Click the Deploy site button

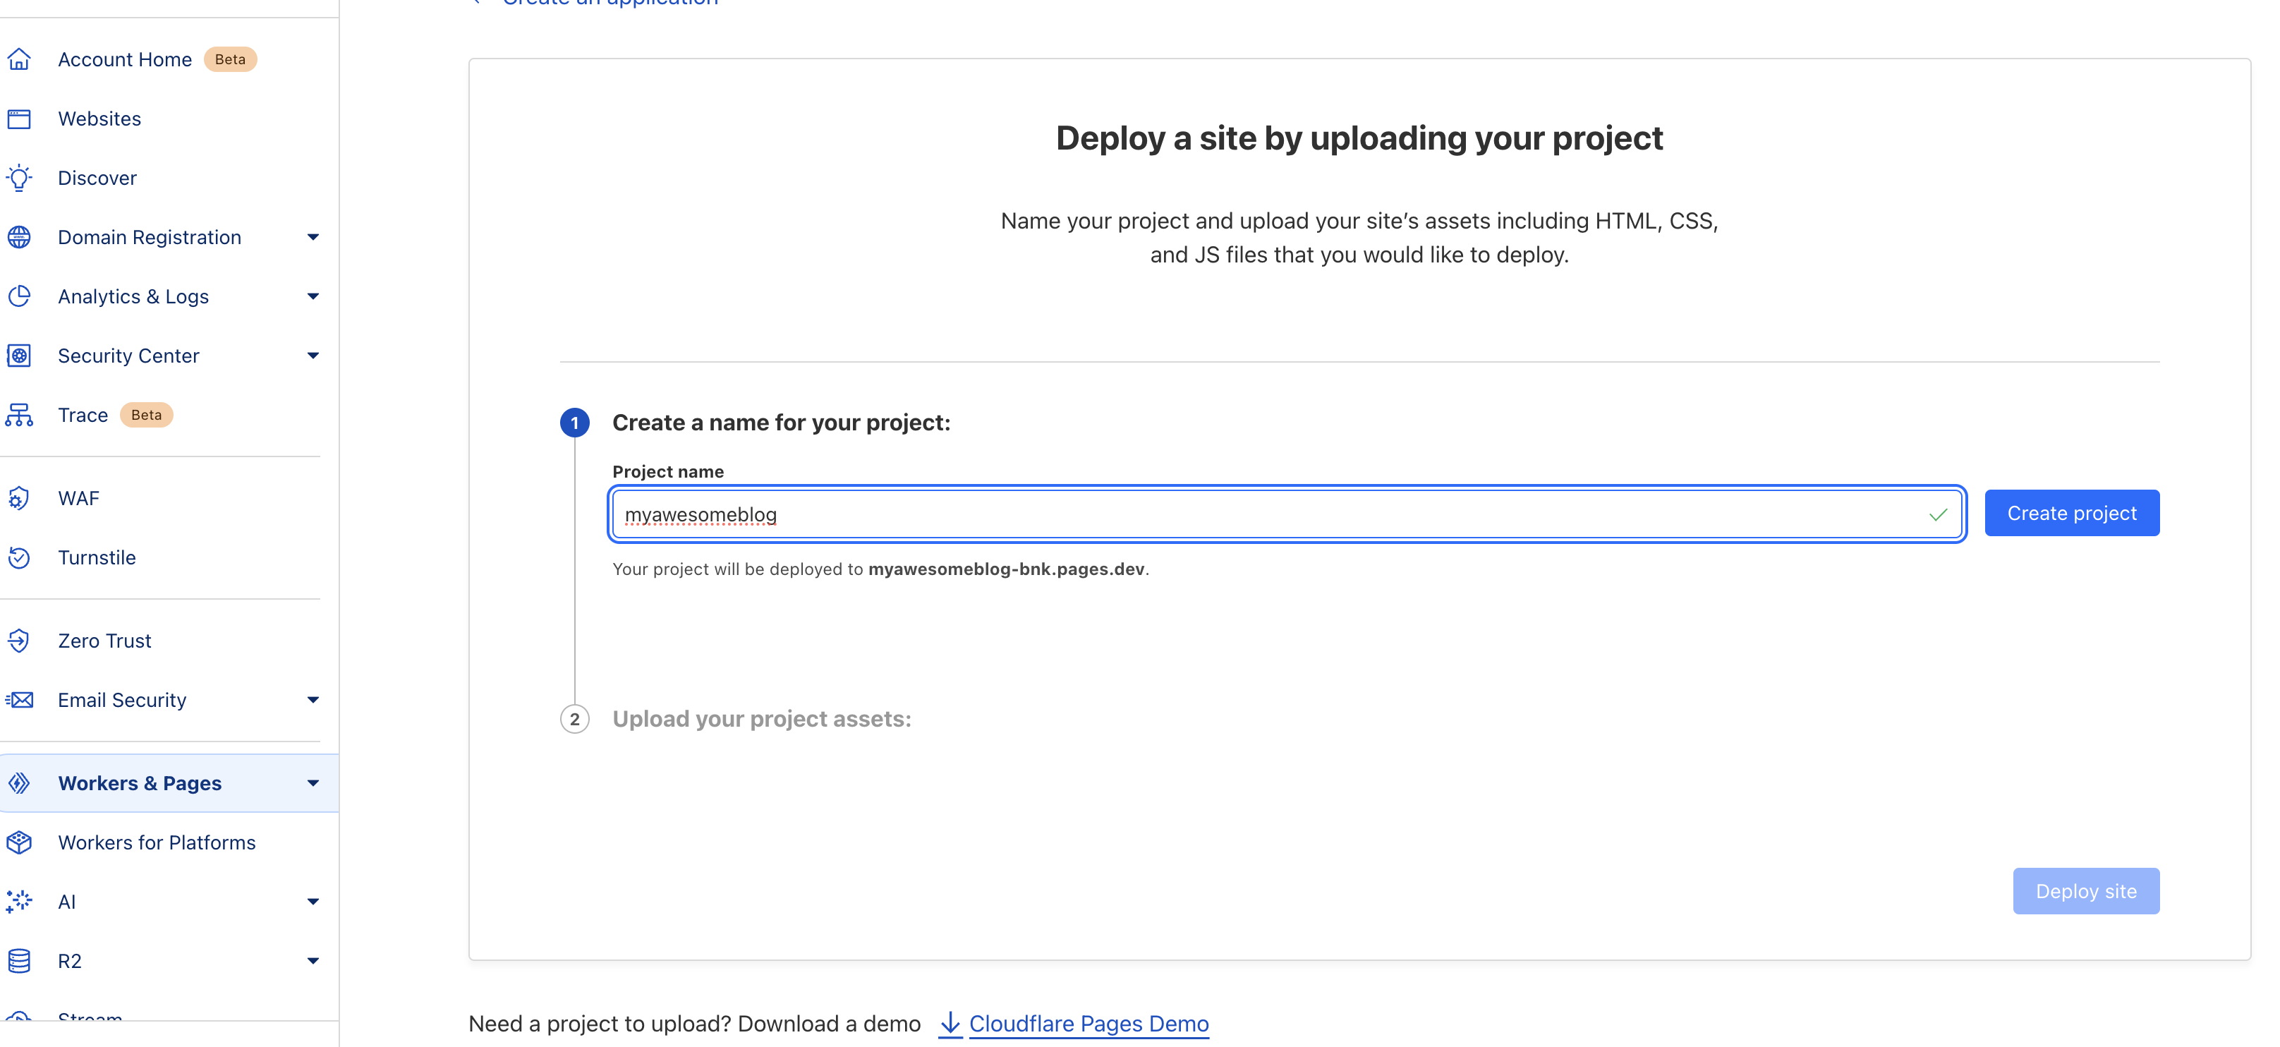click(x=2087, y=890)
